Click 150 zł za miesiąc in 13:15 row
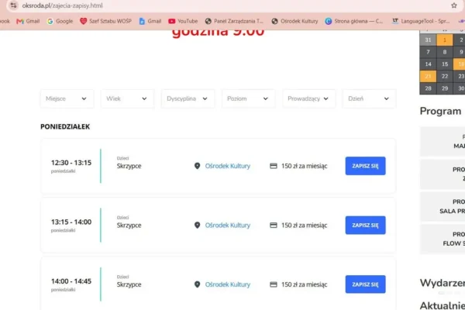The width and height of the screenshot is (465, 310). click(x=305, y=226)
